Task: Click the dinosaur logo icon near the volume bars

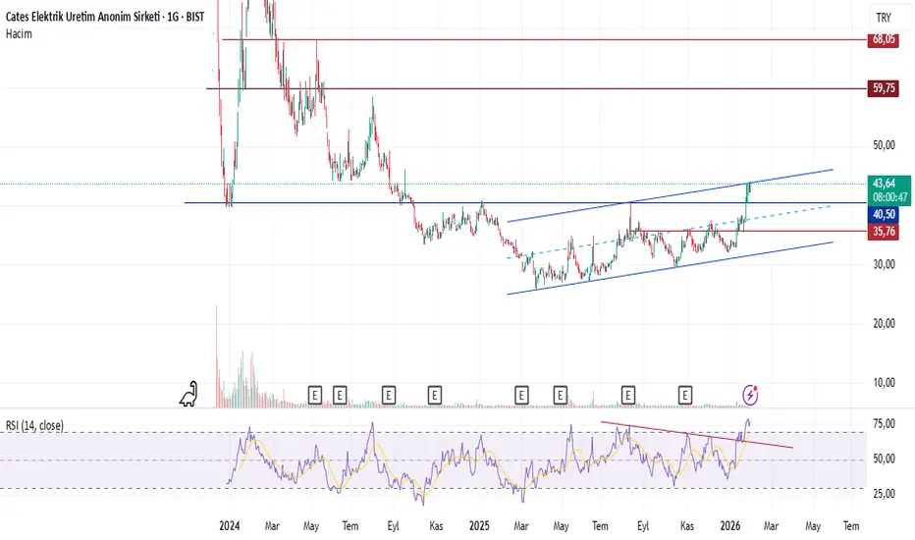Action: 188,394
